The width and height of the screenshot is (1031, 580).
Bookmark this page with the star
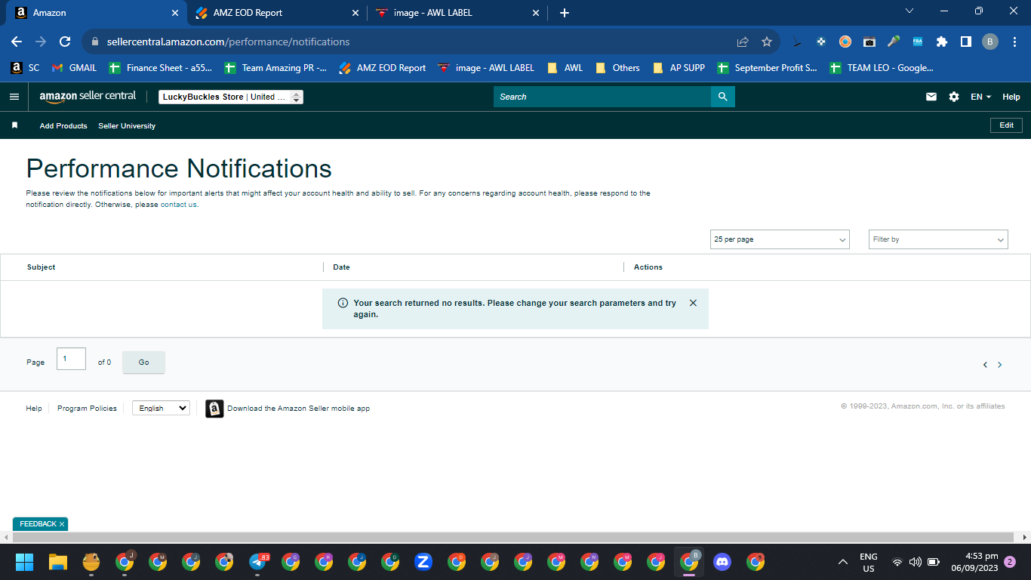click(x=767, y=42)
